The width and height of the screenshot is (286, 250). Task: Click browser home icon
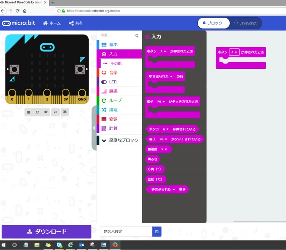point(25,11)
